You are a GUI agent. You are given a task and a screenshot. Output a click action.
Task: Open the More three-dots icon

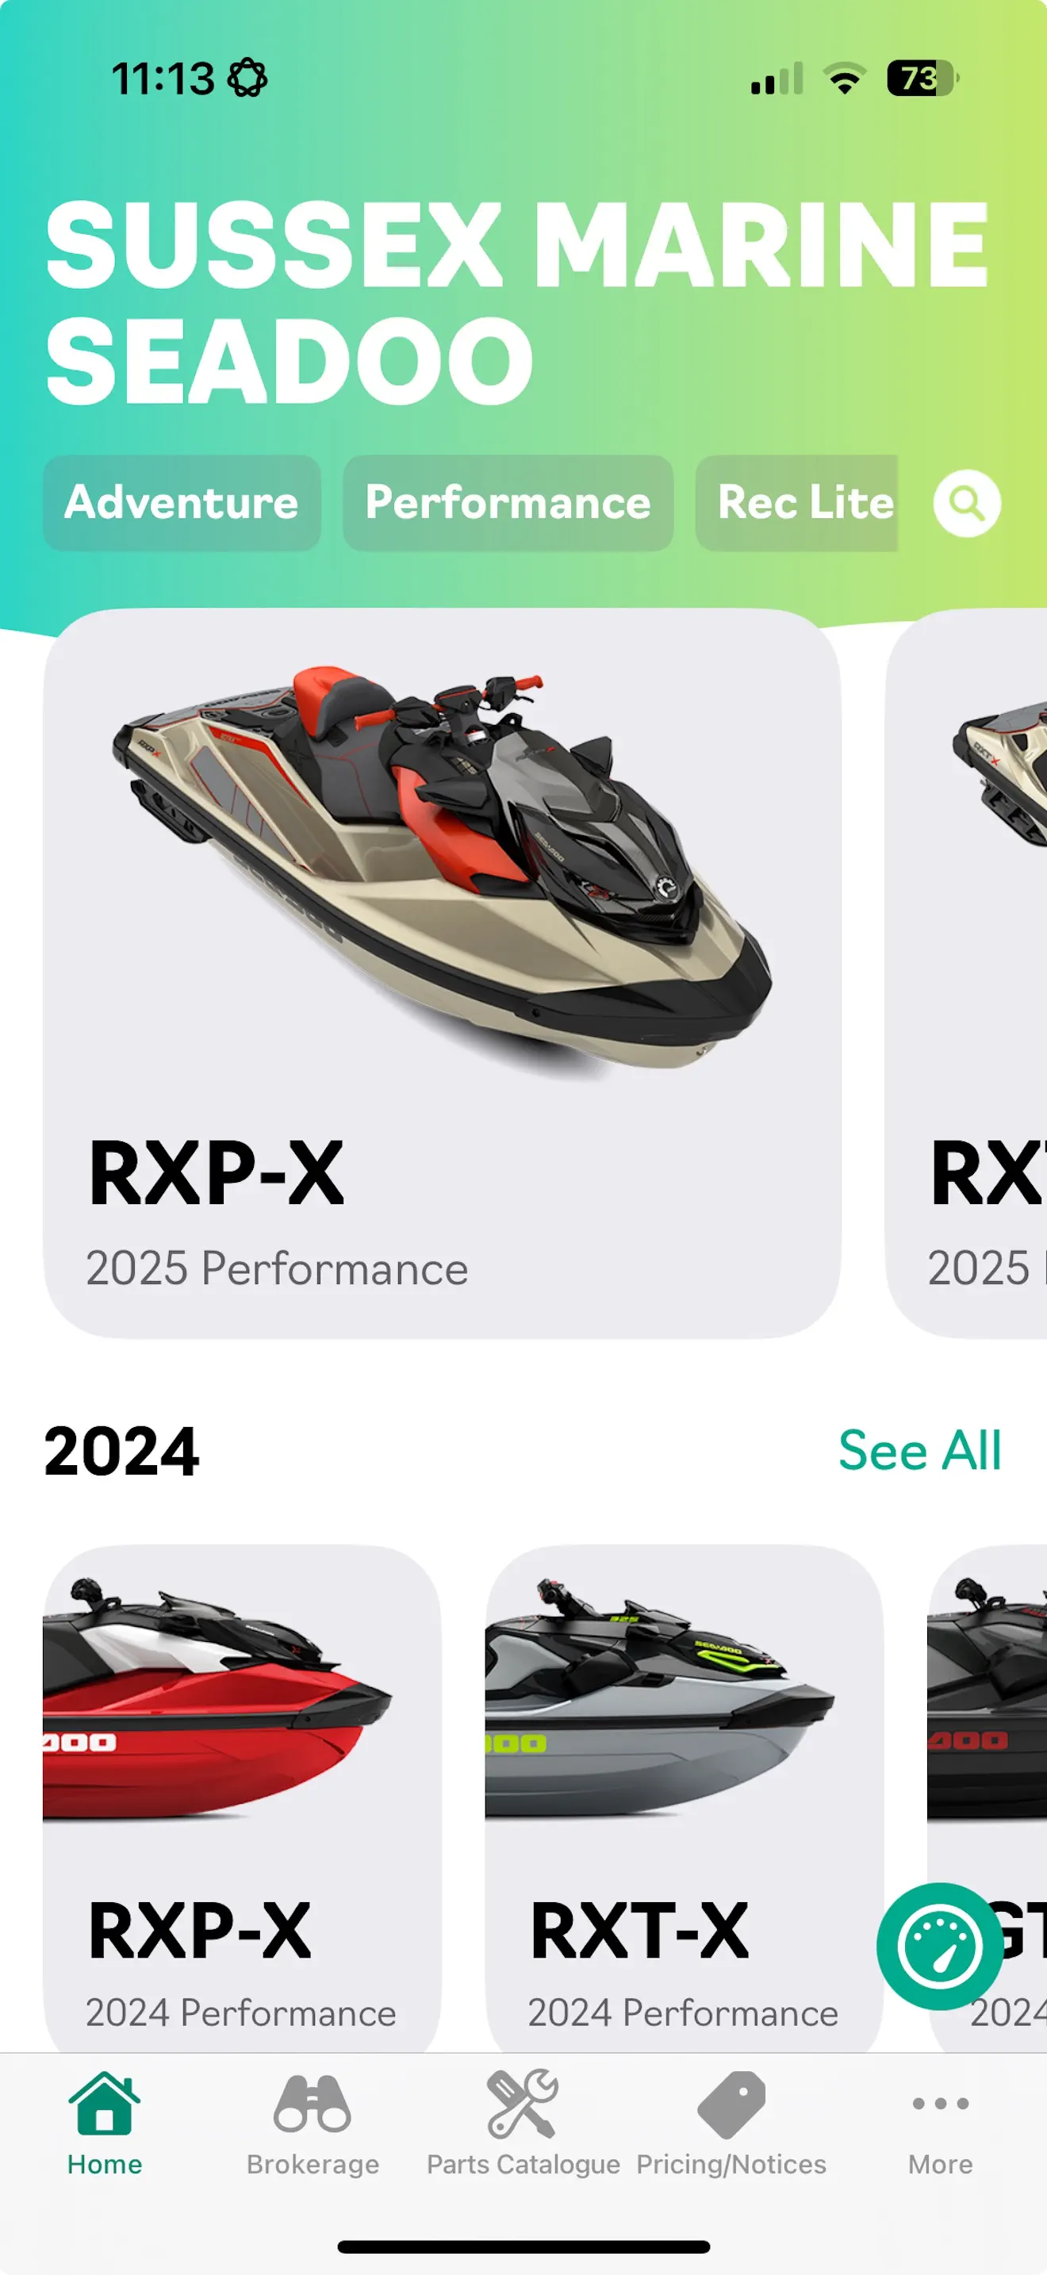point(940,2104)
